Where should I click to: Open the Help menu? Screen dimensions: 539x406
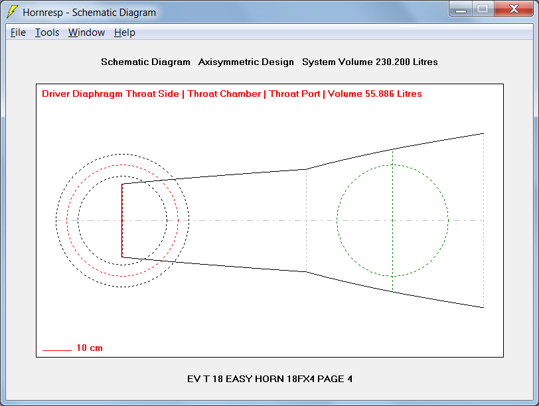click(124, 33)
